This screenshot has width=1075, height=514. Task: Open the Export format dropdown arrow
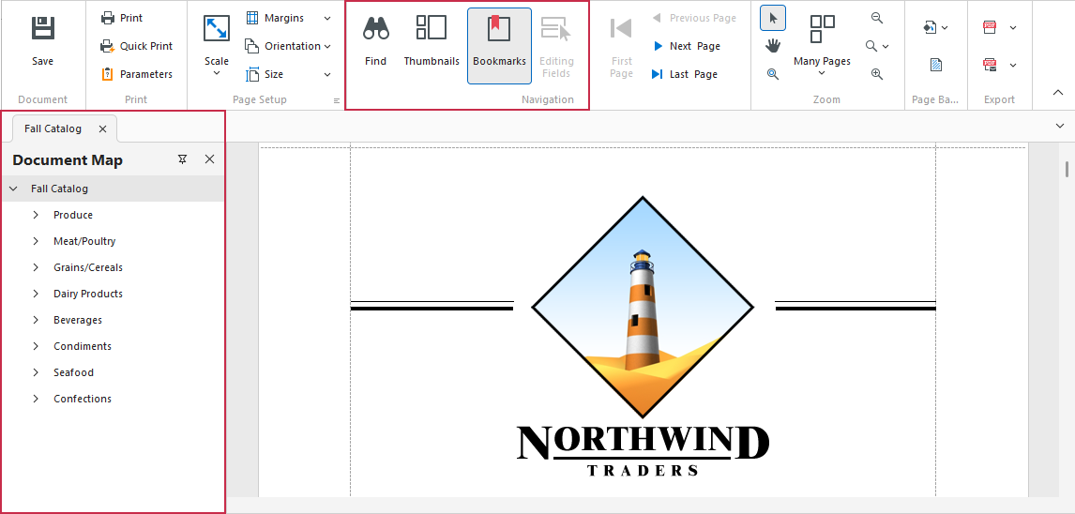pyautogui.click(x=1013, y=27)
